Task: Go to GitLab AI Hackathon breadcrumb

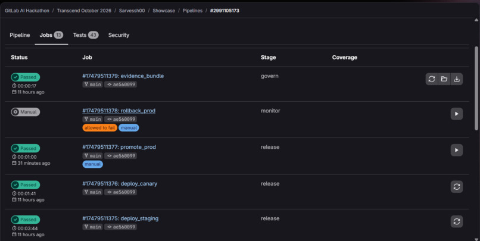Action: point(27,11)
